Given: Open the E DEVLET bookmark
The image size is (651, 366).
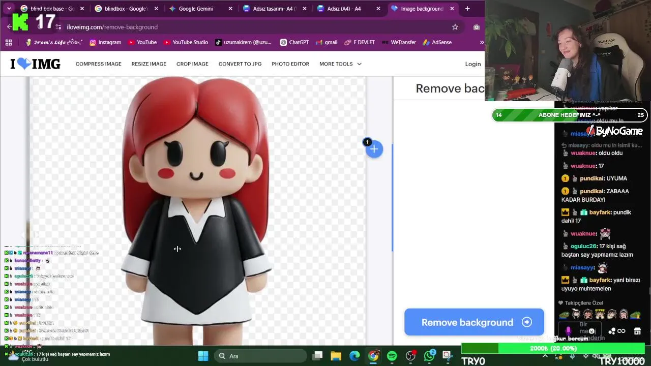Looking at the screenshot, I should pos(360,42).
